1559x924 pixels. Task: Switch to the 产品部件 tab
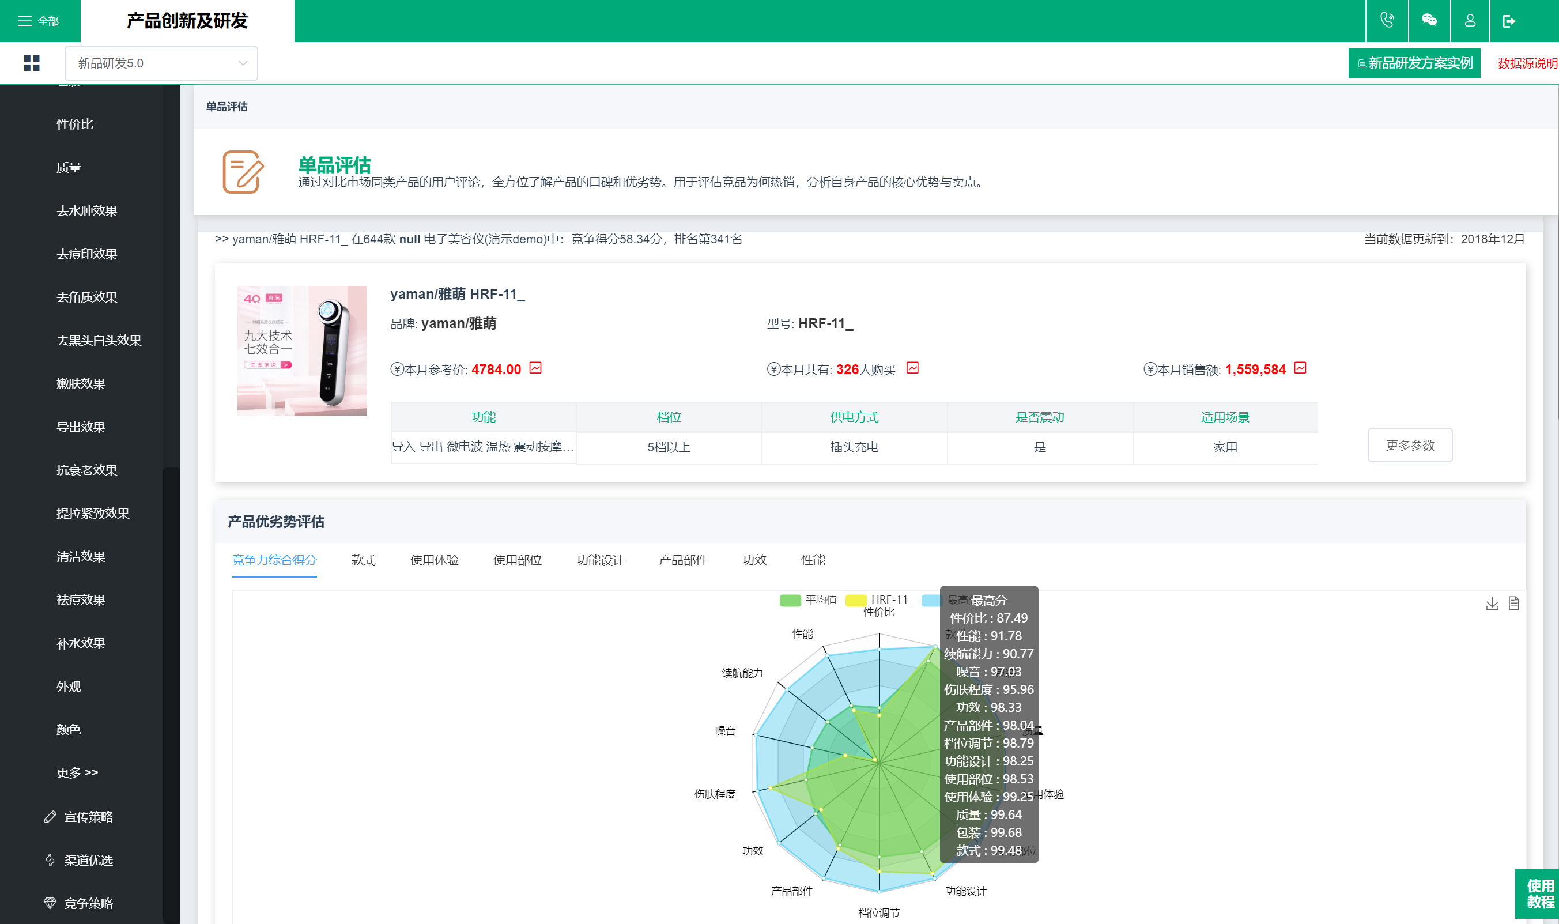pyautogui.click(x=683, y=560)
